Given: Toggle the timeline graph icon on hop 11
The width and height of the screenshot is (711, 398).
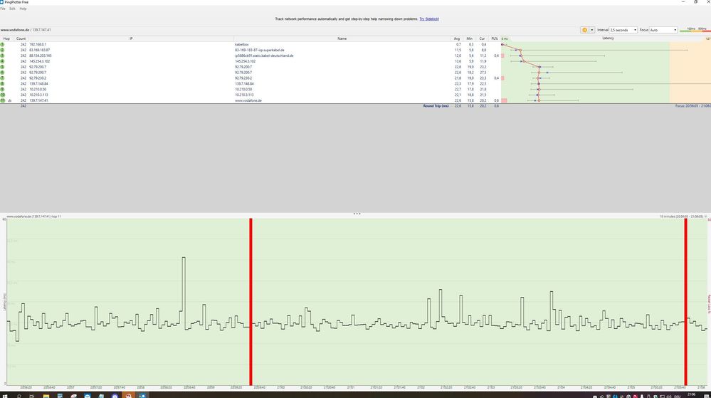Looking at the screenshot, I should 9,101.
